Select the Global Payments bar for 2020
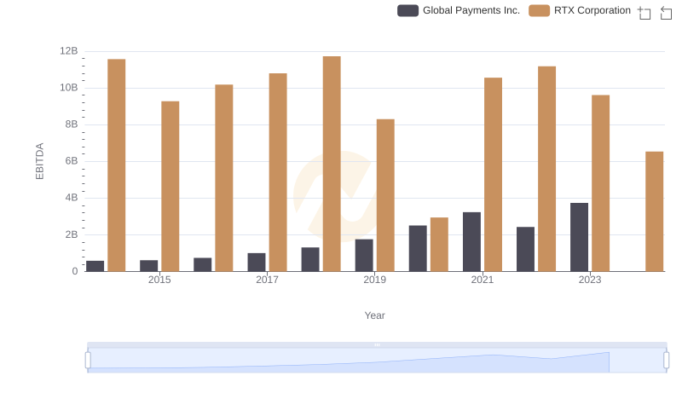 418,248
